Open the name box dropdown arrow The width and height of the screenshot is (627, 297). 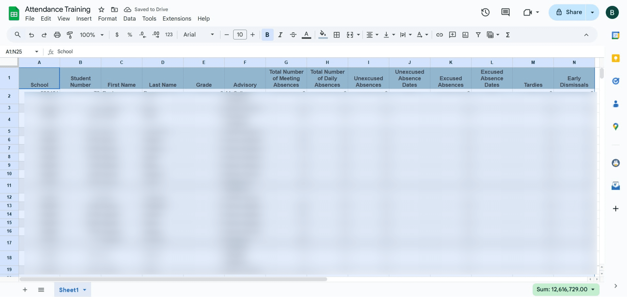click(x=37, y=52)
